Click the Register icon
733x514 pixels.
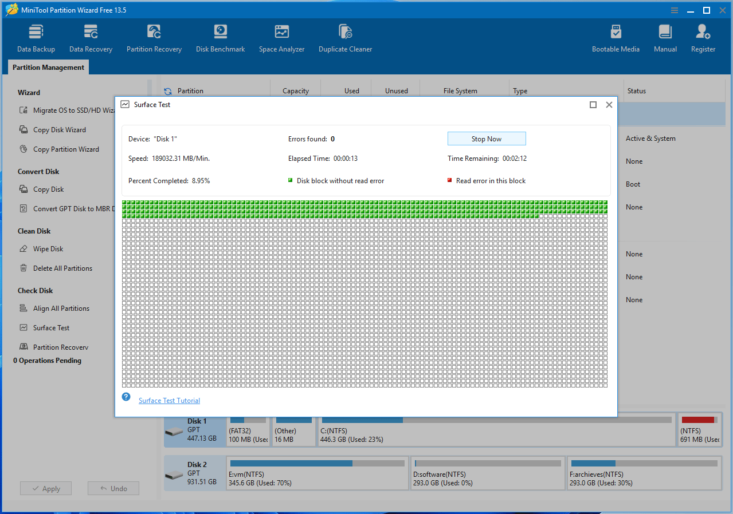(x=703, y=37)
